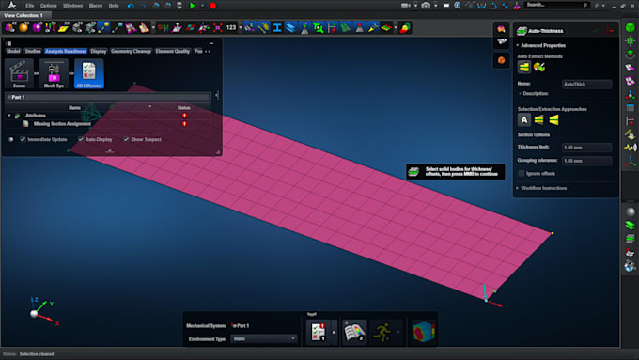The height and width of the screenshot is (360, 639).
Task: Switch to the Element Quality tab
Action: tap(173, 52)
